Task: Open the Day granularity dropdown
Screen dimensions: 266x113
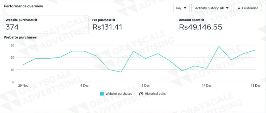Action: click(x=181, y=8)
